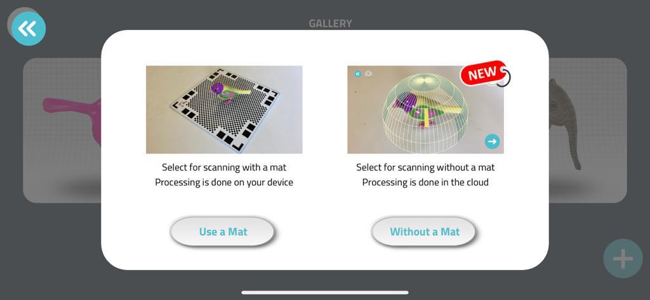Screen dimensions: 650x300
Task: Click the checkerboard scanning mat image
Action: [x=224, y=109]
